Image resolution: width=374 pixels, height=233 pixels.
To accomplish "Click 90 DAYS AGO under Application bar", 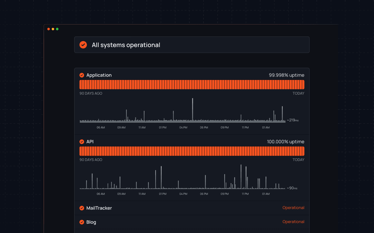I will coord(91,93).
